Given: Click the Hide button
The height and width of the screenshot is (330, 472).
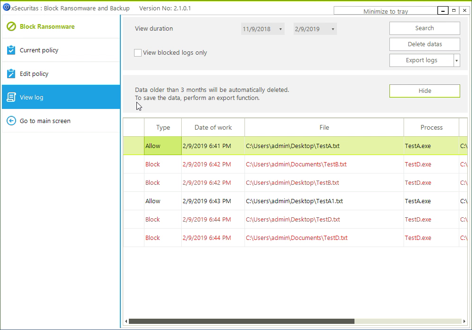Looking at the screenshot, I should pos(424,91).
